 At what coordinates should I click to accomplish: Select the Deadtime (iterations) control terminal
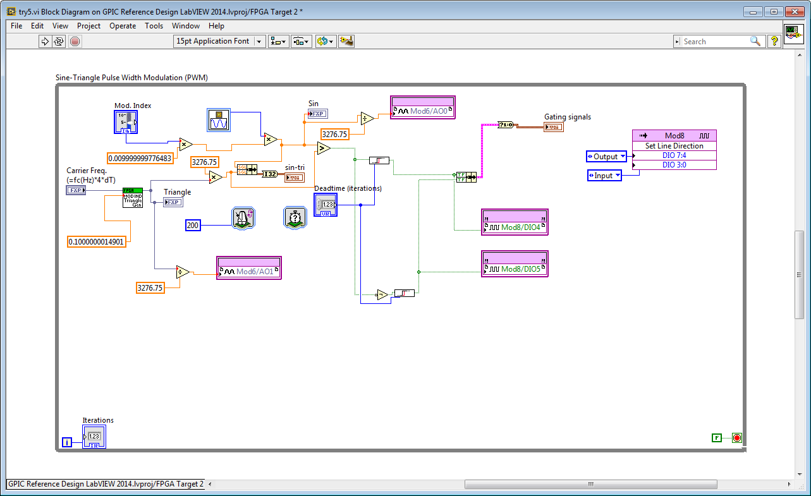tap(326, 205)
